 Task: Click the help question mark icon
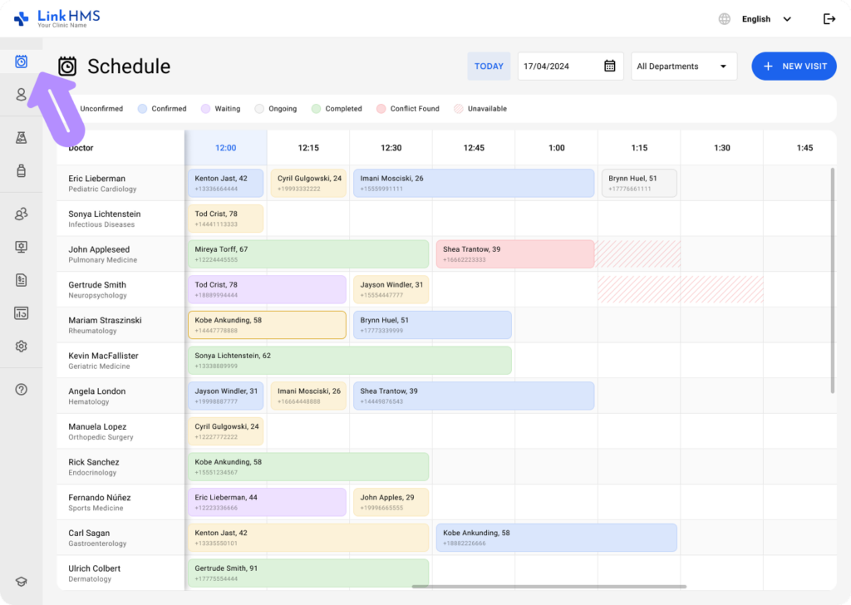tap(21, 389)
